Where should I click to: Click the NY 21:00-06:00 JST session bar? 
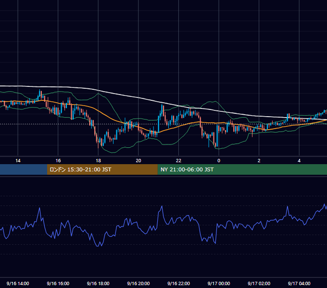tap(242, 169)
